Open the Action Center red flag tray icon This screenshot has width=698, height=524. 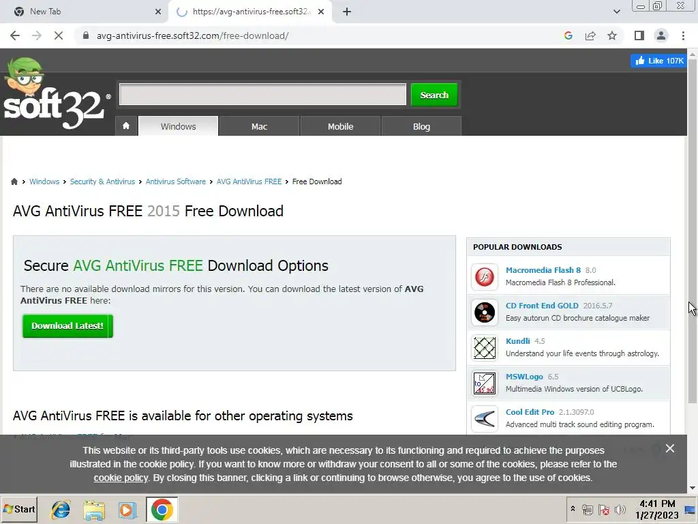[604, 510]
